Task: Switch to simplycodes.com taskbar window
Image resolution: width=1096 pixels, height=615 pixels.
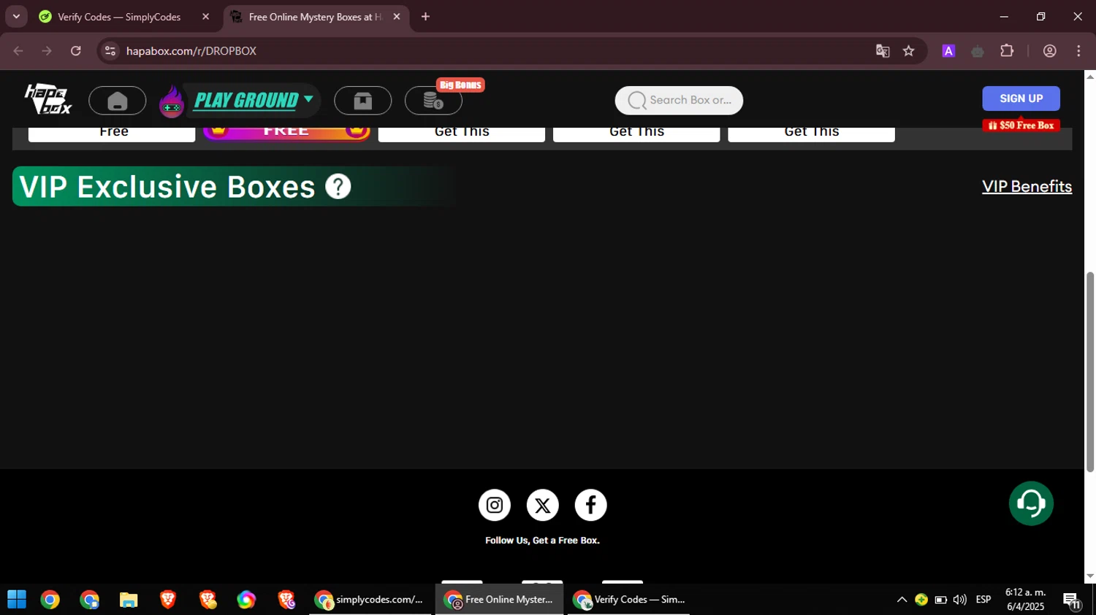Action: tap(370, 600)
